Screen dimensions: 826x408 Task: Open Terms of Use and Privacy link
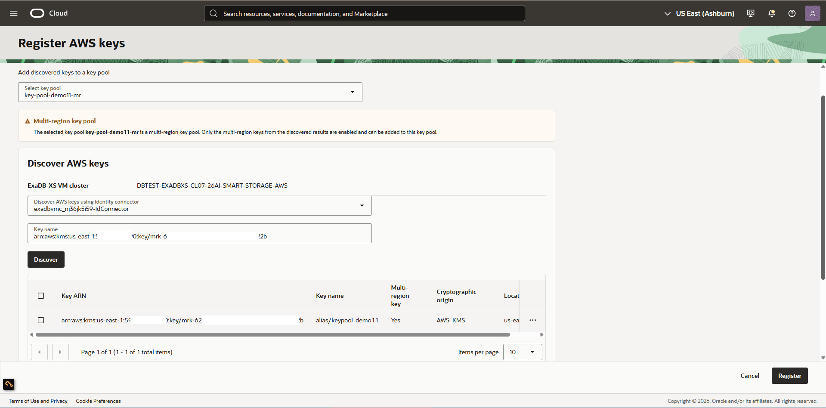pyautogui.click(x=38, y=401)
